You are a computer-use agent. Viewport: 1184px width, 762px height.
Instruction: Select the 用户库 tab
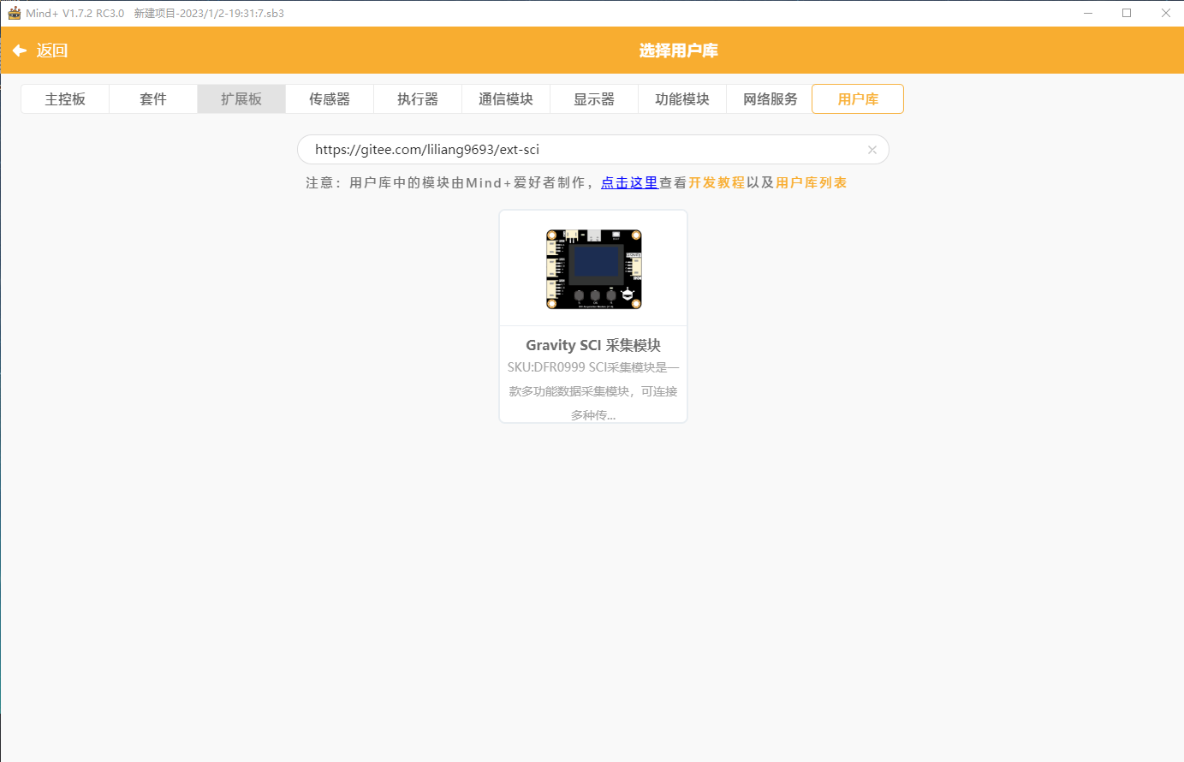click(x=858, y=99)
